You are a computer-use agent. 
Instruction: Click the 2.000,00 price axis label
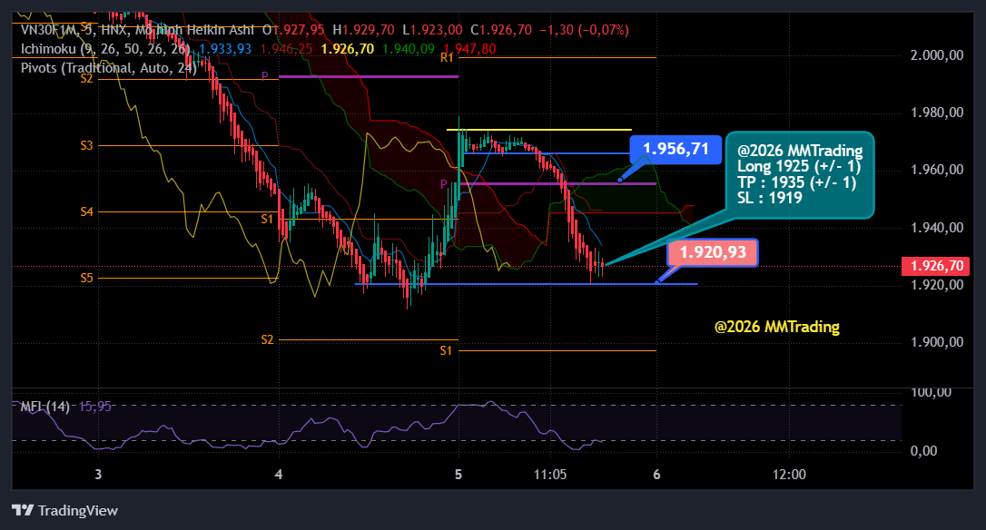[x=937, y=55]
